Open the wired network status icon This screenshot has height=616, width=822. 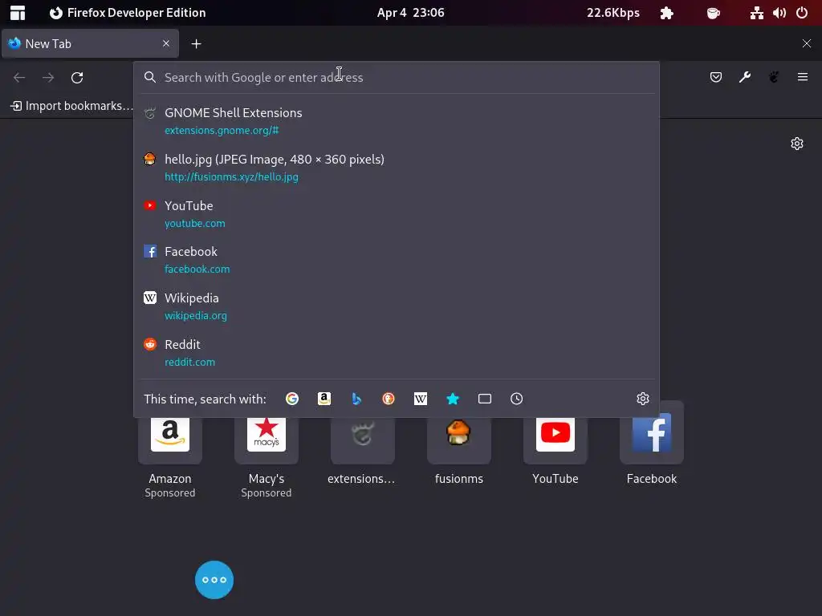tap(756, 13)
